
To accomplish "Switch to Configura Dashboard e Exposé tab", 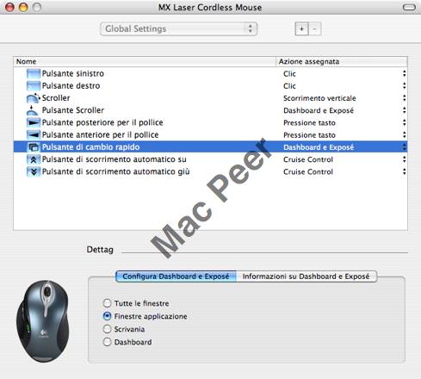I will pyautogui.click(x=176, y=276).
